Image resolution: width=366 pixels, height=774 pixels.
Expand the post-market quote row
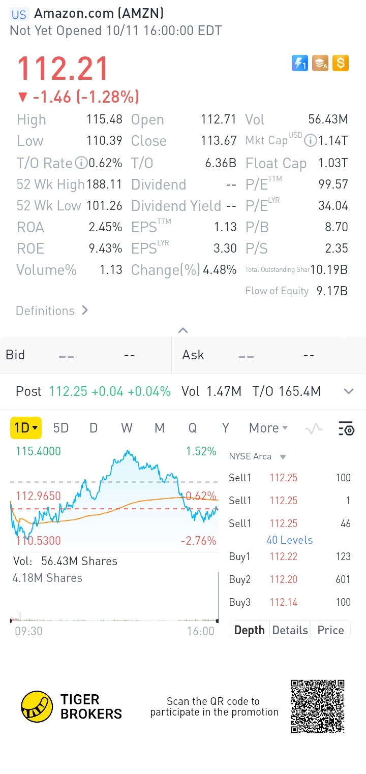click(348, 391)
